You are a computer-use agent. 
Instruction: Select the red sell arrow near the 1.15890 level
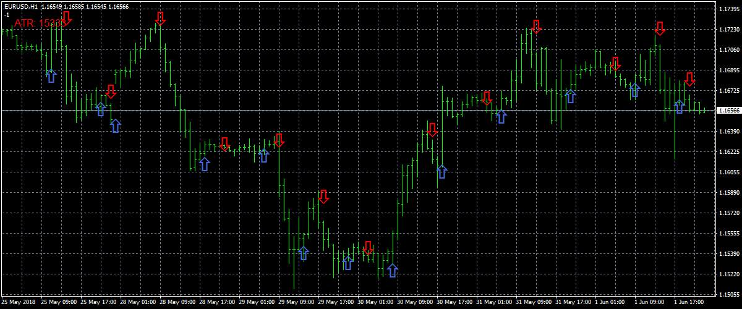point(323,197)
